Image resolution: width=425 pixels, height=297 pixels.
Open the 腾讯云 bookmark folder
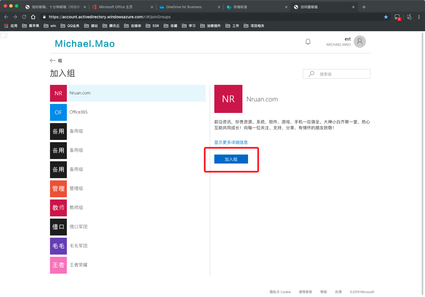click(x=111, y=26)
